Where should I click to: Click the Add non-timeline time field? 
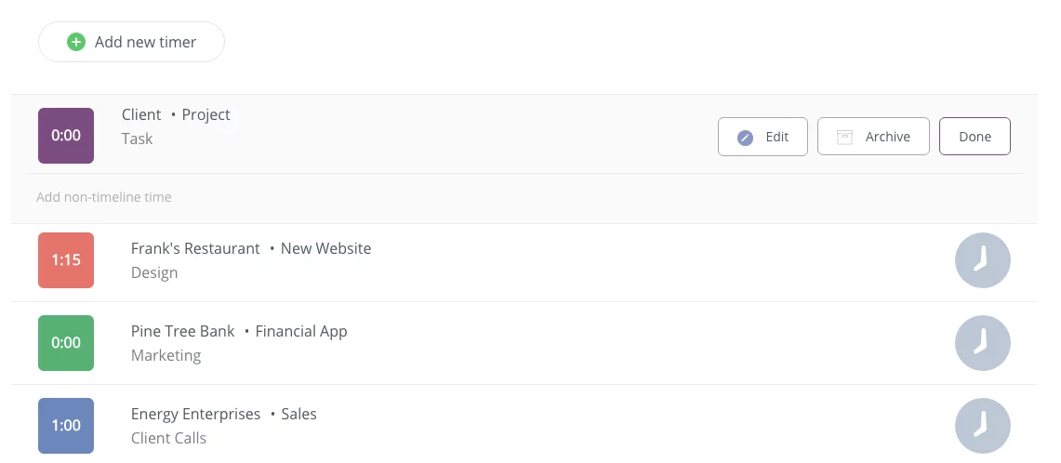pos(104,197)
